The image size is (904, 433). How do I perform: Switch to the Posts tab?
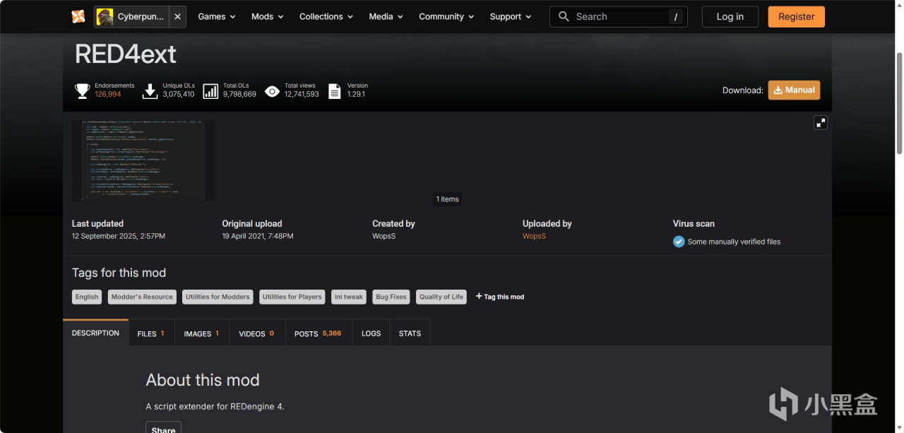318,333
